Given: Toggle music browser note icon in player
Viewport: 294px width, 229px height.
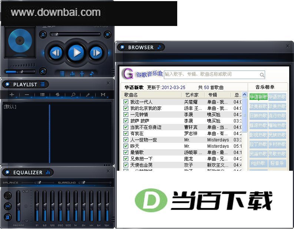Looking at the screenshot, I should [92, 74].
